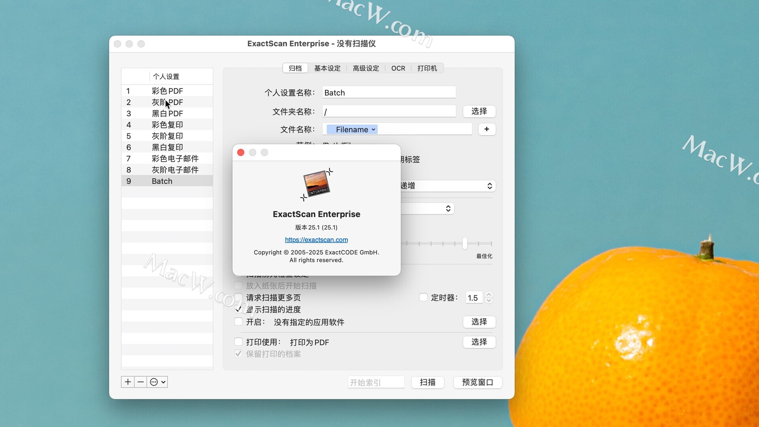Open the Filename token dropdown
759x427 pixels.
pyautogui.click(x=352, y=129)
